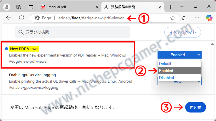
Task: Go back with the left arrow
Action: [x=9, y=18]
